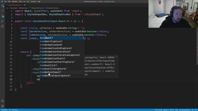Select the onAbortCapture? suggestion
This screenshot has width=198, height=111.
[x=62, y=41]
